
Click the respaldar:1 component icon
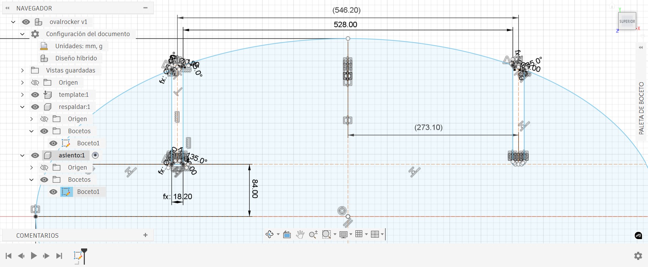point(48,107)
